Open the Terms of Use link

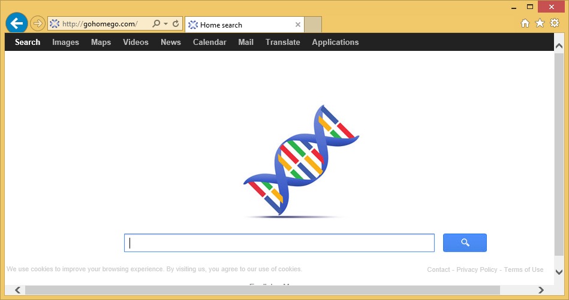pos(523,269)
